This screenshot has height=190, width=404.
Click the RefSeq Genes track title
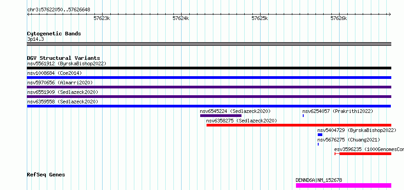46,175
